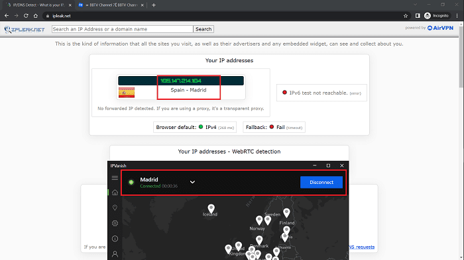Click the Fallback Fail status
Image resolution: width=464 pixels, height=260 pixels.
[x=274, y=127]
